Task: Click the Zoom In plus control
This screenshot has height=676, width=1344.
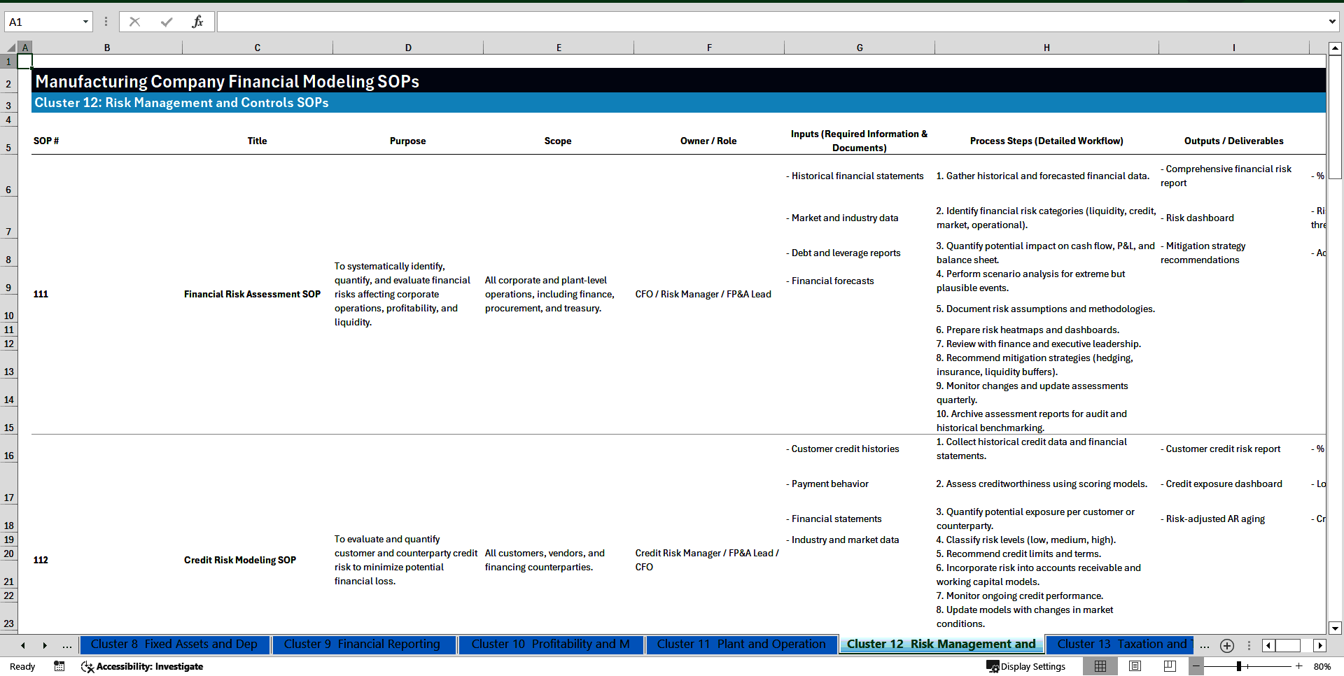Action: [1300, 666]
